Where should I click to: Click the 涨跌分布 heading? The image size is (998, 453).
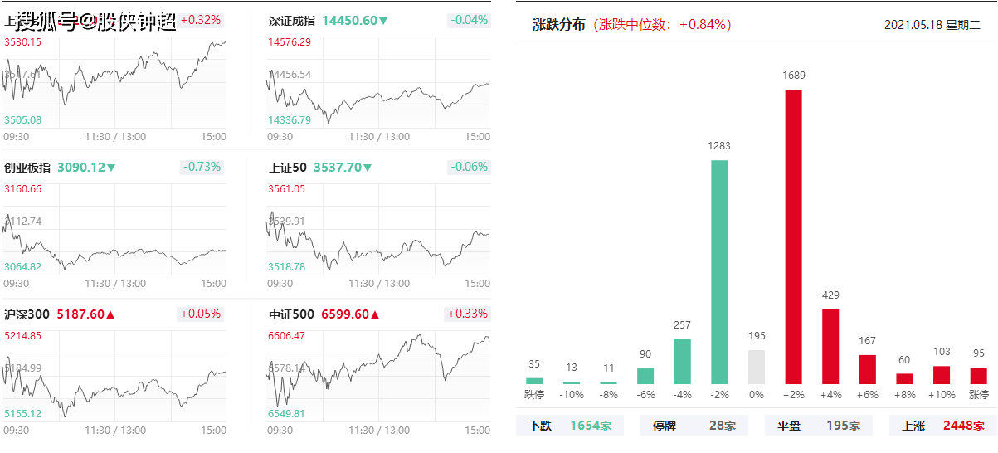[558, 25]
